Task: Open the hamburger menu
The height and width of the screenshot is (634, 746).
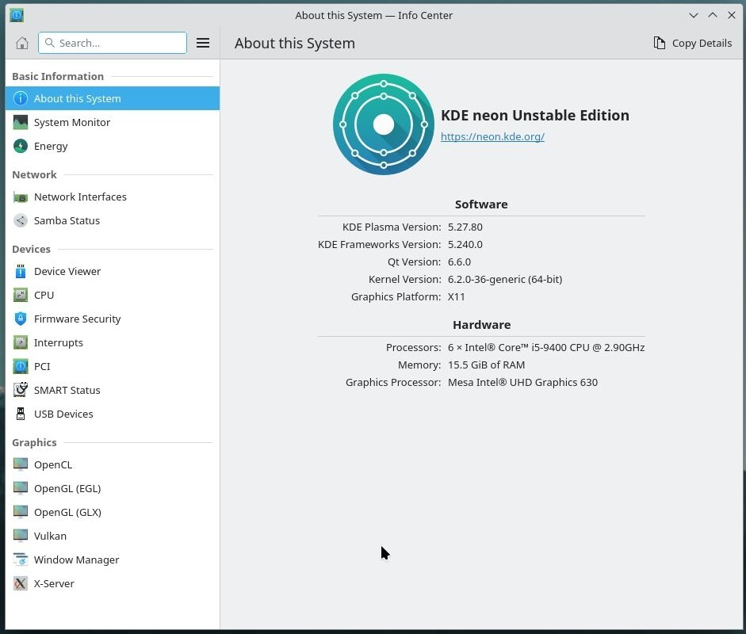Action: coord(203,43)
